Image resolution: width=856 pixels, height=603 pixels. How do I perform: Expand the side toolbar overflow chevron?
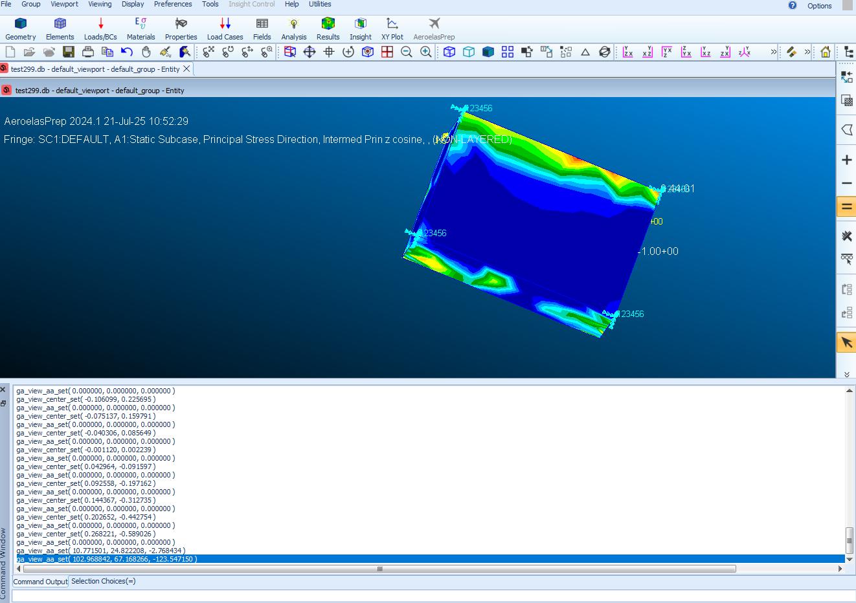pos(846,374)
